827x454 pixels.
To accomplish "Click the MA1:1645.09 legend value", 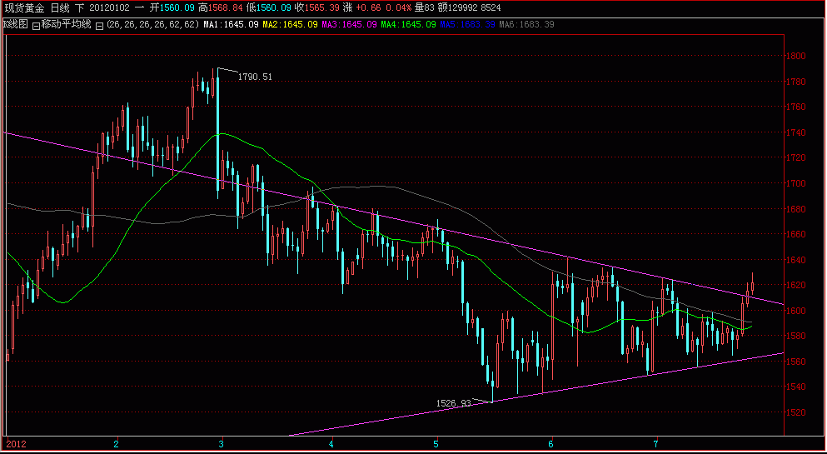I will click(231, 25).
